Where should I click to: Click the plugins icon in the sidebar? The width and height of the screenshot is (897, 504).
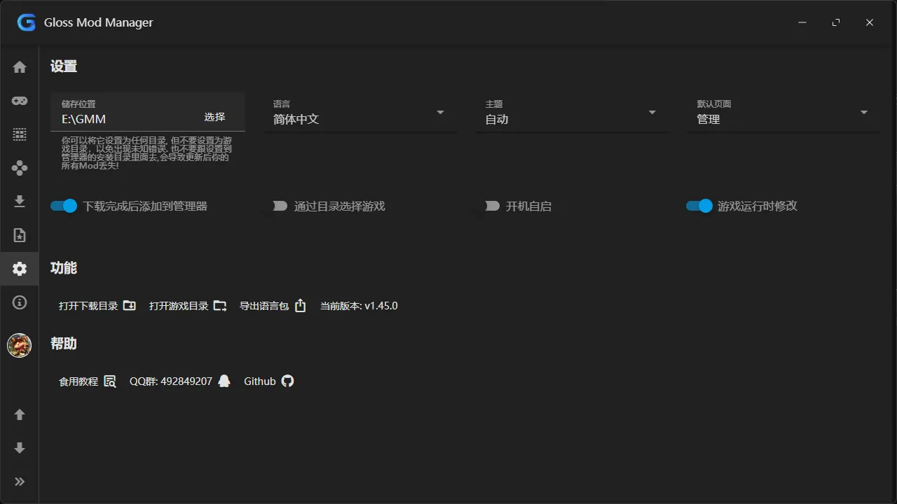(x=19, y=167)
